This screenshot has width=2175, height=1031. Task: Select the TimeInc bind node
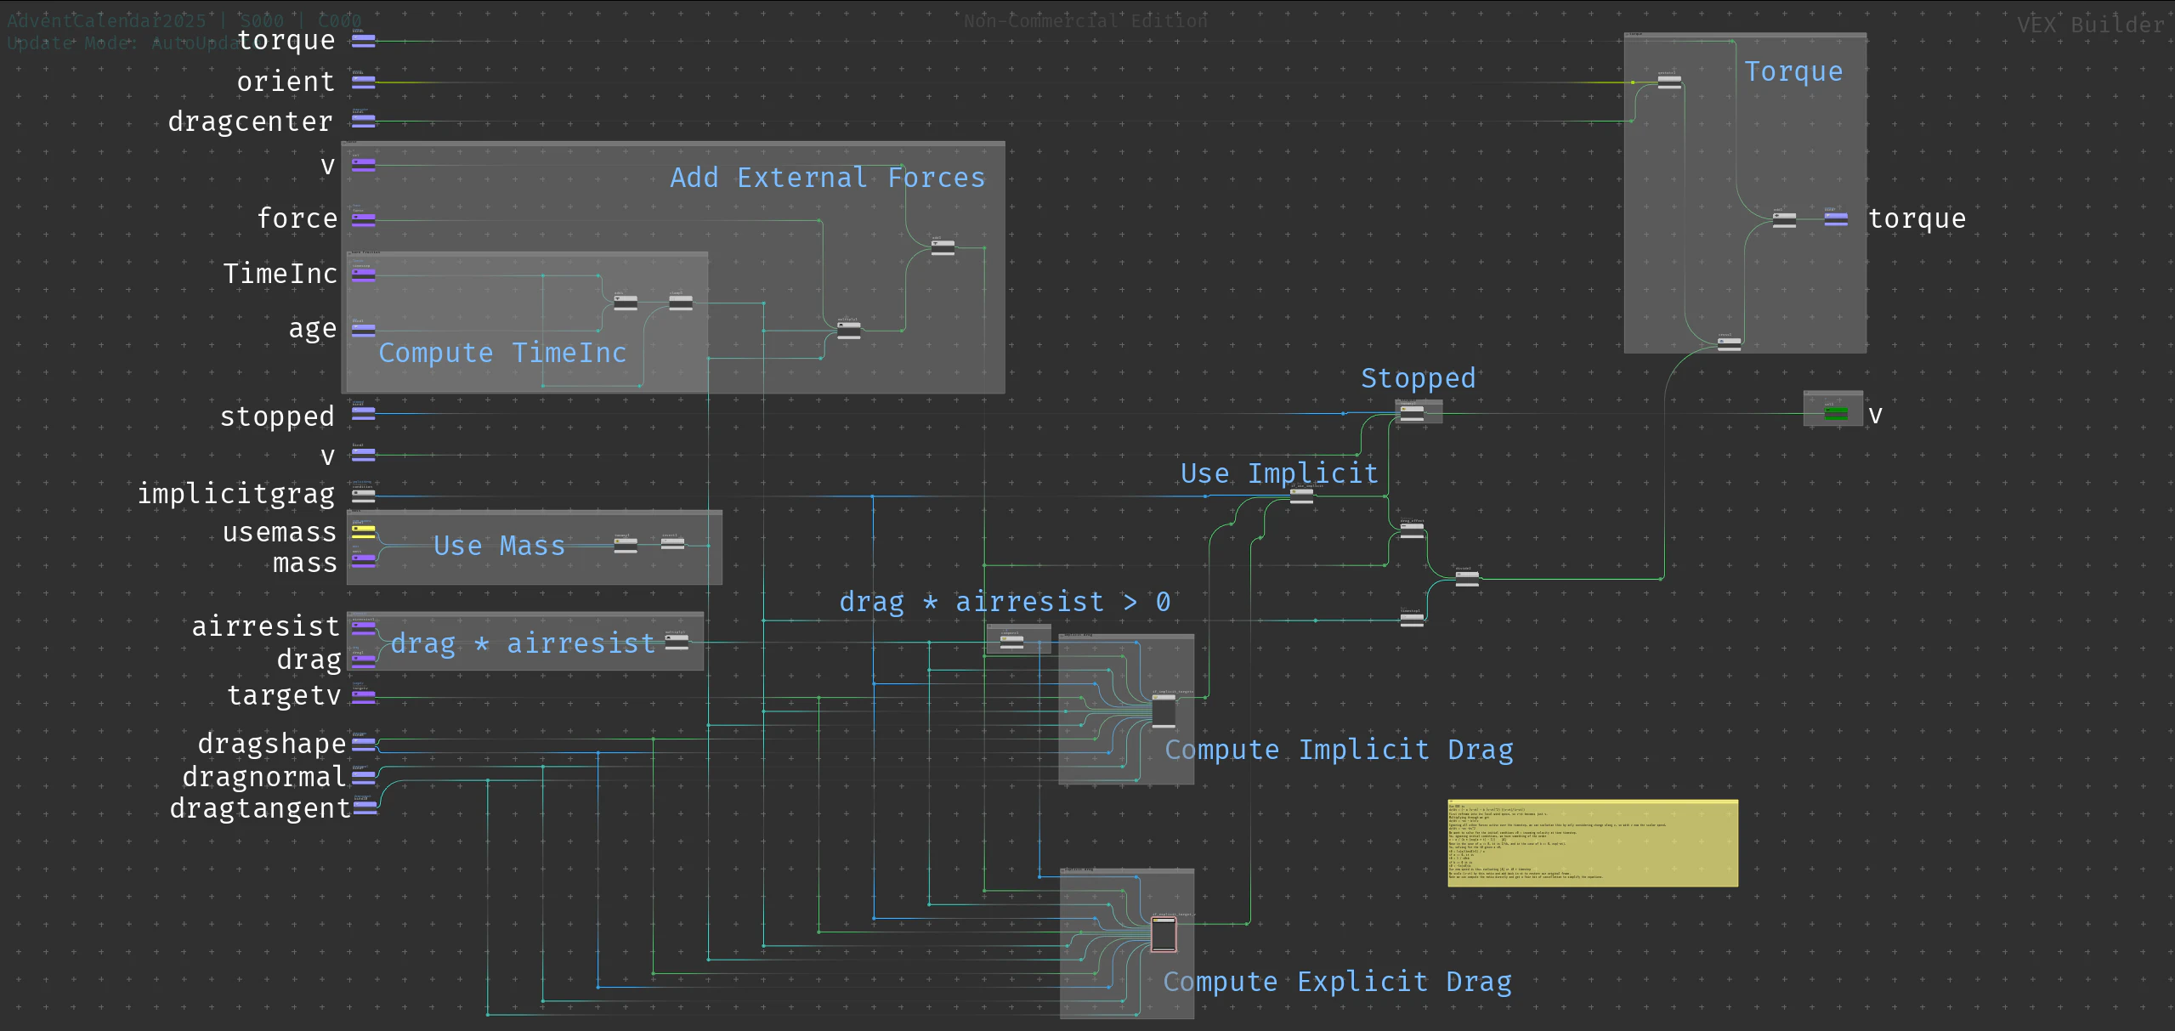[x=364, y=274]
